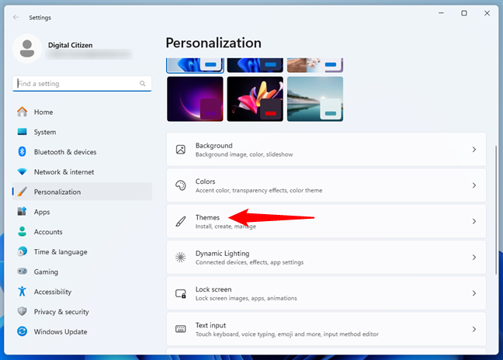Image resolution: width=503 pixels, height=360 pixels.
Task: Open Accounts label in sidebar
Action: [x=48, y=232]
